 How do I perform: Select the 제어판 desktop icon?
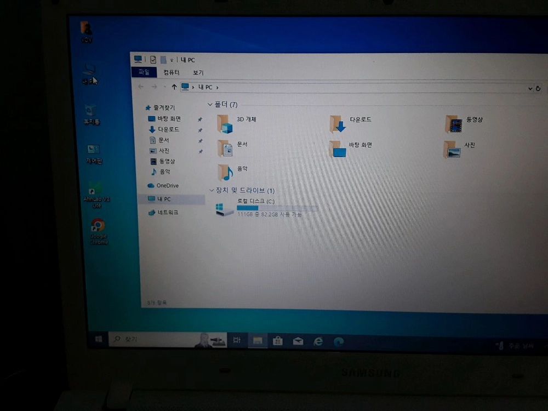94,154
